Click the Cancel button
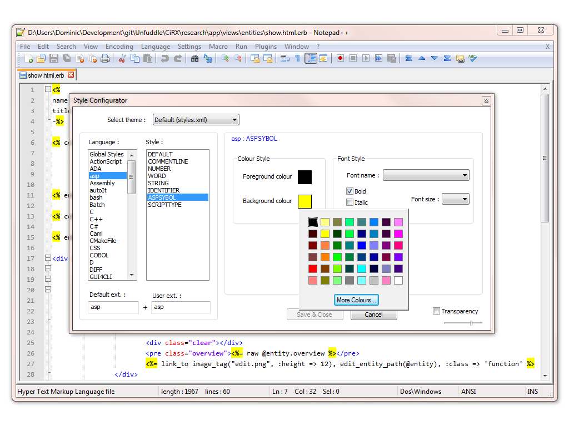The image size is (569, 426). coord(373,315)
